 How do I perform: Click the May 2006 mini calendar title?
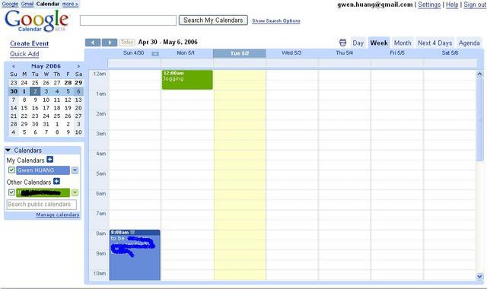tap(46, 66)
